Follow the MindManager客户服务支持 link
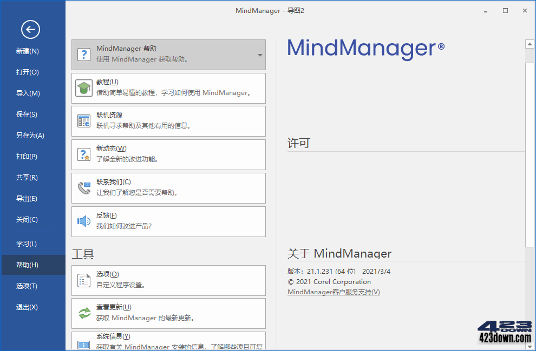 (332, 292)
